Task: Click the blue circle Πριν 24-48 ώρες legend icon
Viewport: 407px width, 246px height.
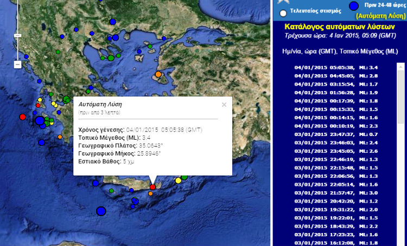Action: tap(353, 6)
